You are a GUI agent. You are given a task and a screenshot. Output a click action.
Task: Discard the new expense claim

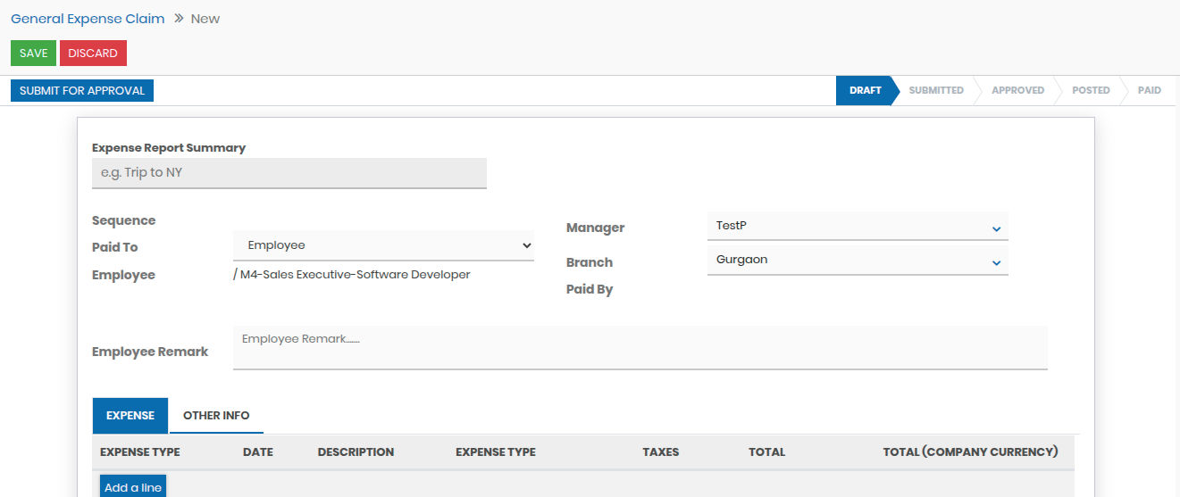[93, 54]
